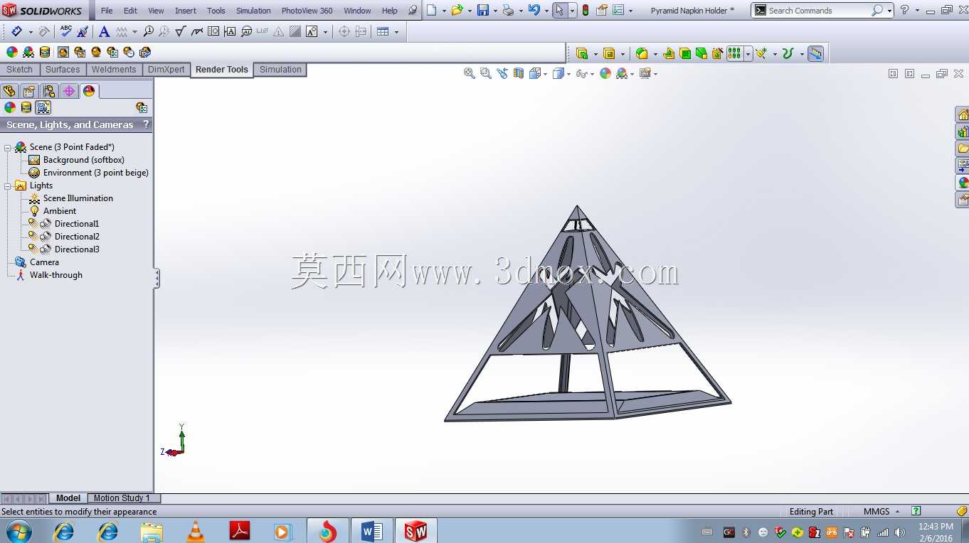Launch Final Render icon
The height and width of the screenshot is (543, 969).
point(96,52)
